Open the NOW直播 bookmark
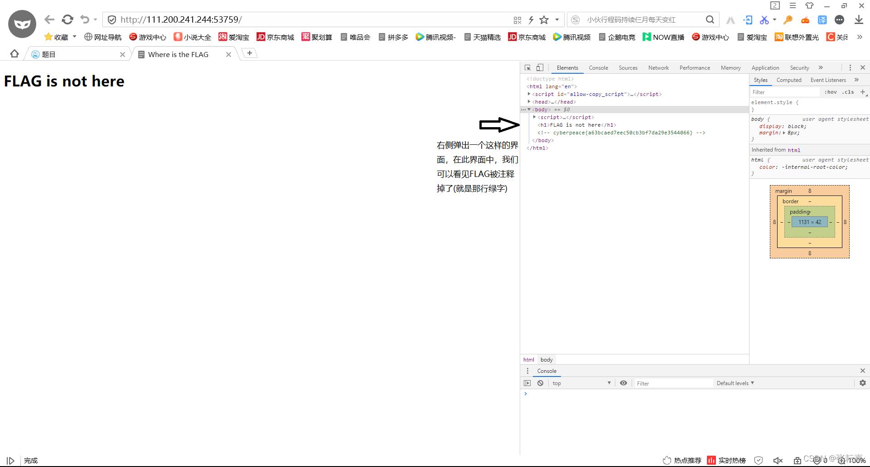This screenshot has width=870, height=467. (x=663, y=37)
